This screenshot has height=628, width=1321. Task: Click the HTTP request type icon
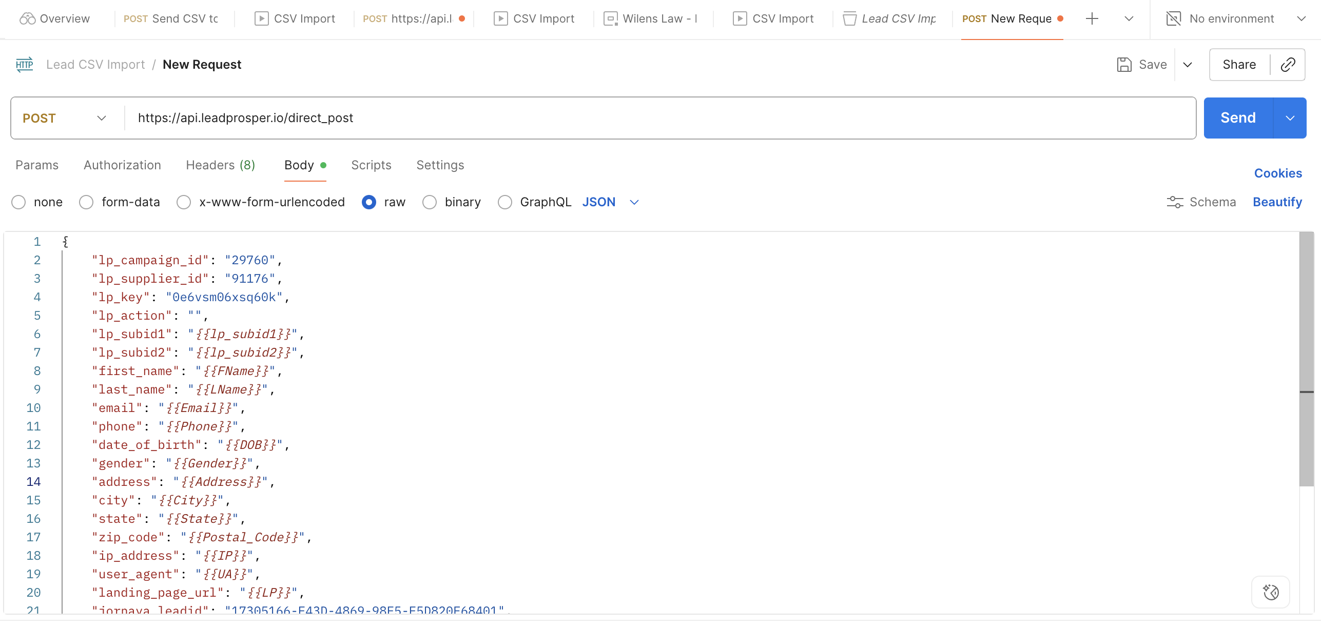tap(24, 65)
